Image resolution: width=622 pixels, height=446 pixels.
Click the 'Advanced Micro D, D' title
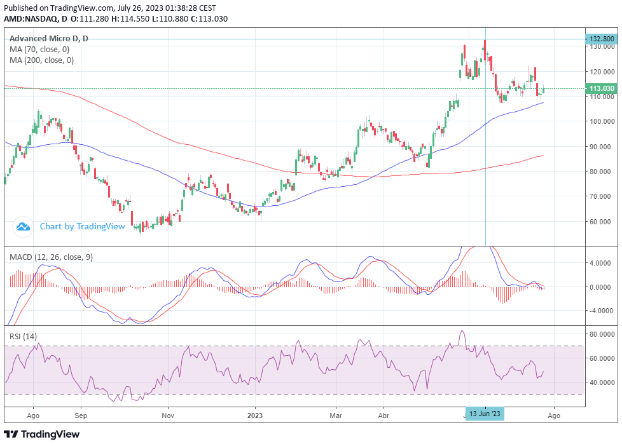pos(49,39)
